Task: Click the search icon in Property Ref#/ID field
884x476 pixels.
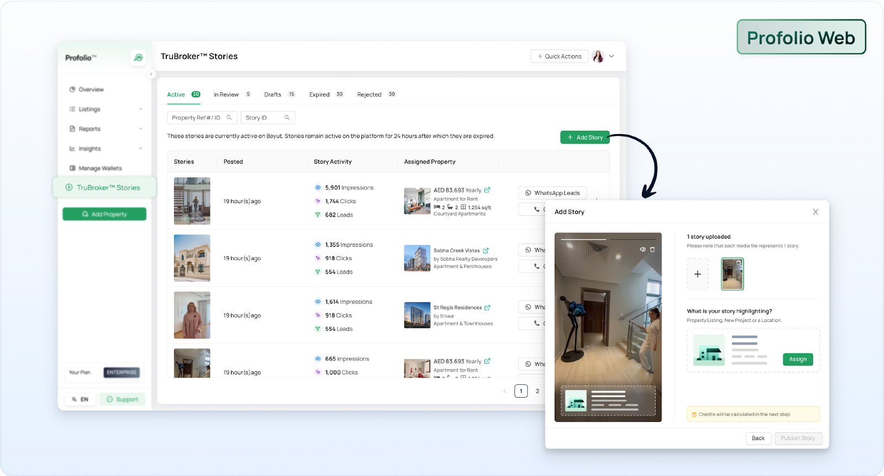Action: (229, 118)
